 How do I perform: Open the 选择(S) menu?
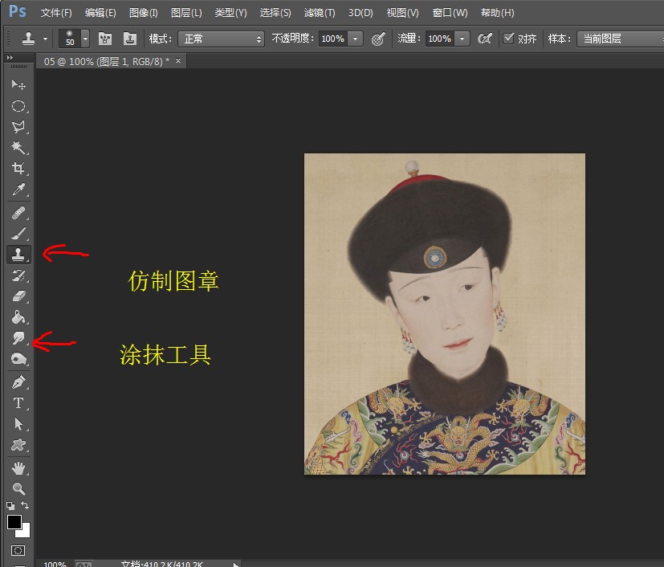click(275, 13)
